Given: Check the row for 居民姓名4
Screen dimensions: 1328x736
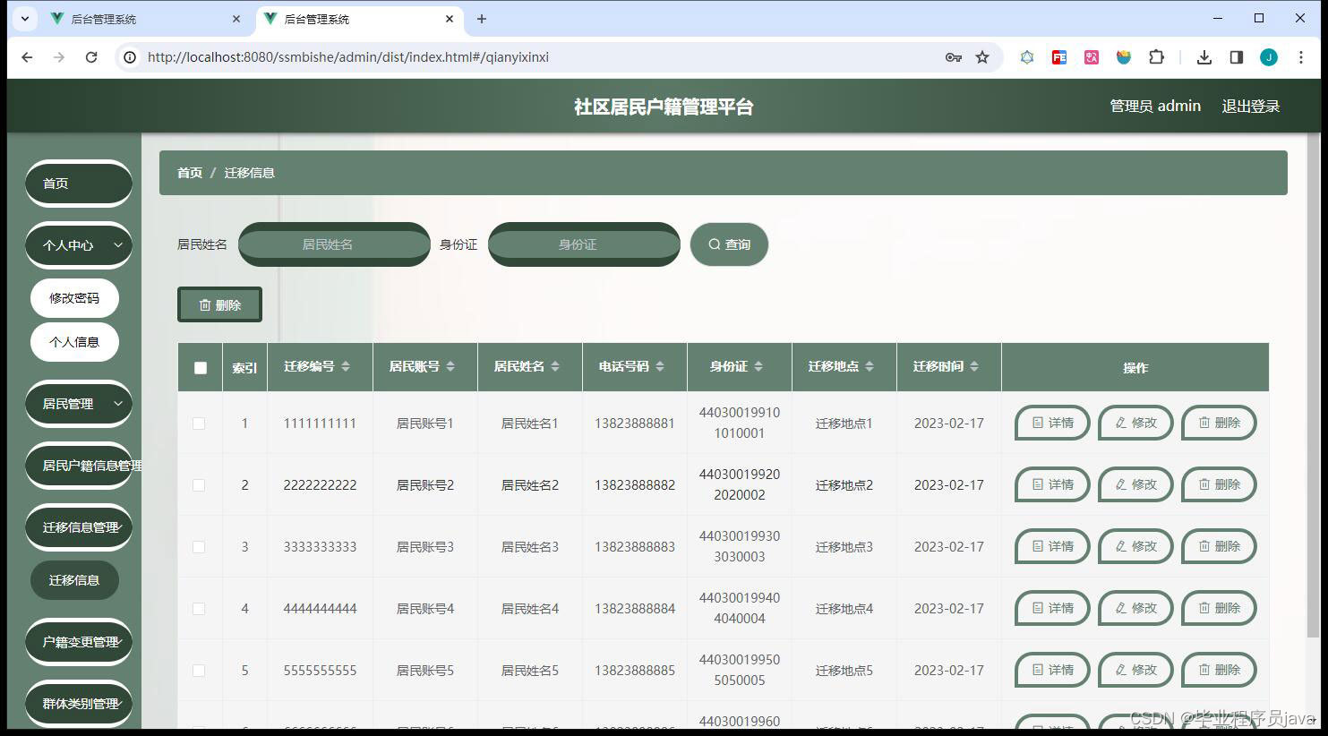Looking at the screenshot, I should tap(199, 609).
